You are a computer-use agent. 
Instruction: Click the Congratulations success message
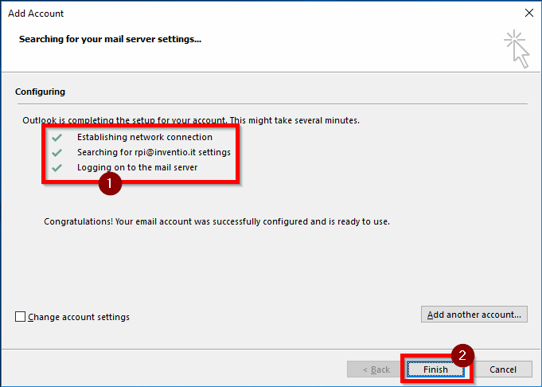(216, 221)
